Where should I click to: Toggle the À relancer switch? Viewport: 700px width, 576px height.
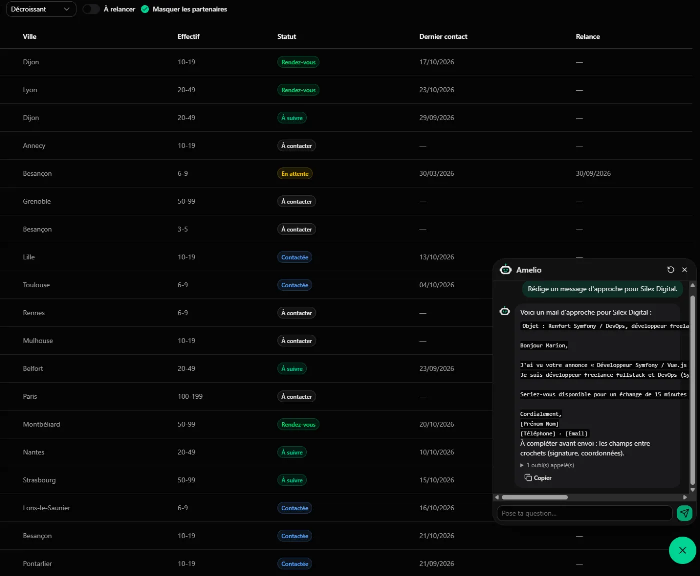[91, 9]
